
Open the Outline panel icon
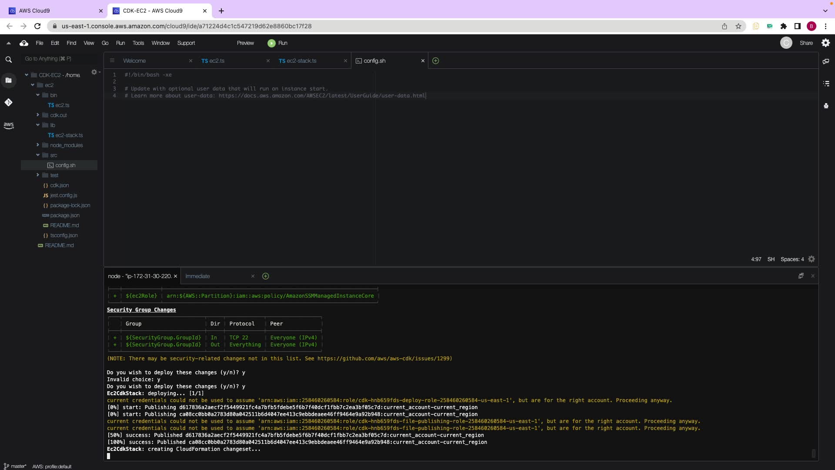(826, 83)
